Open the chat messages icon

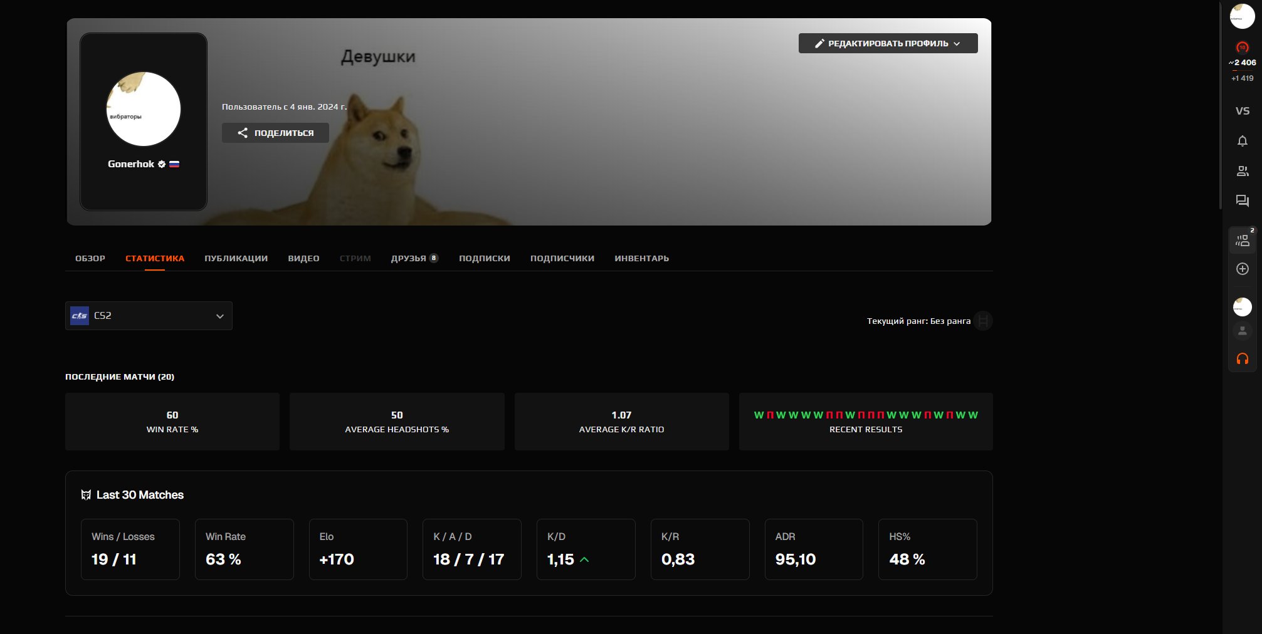[1242, 200]
